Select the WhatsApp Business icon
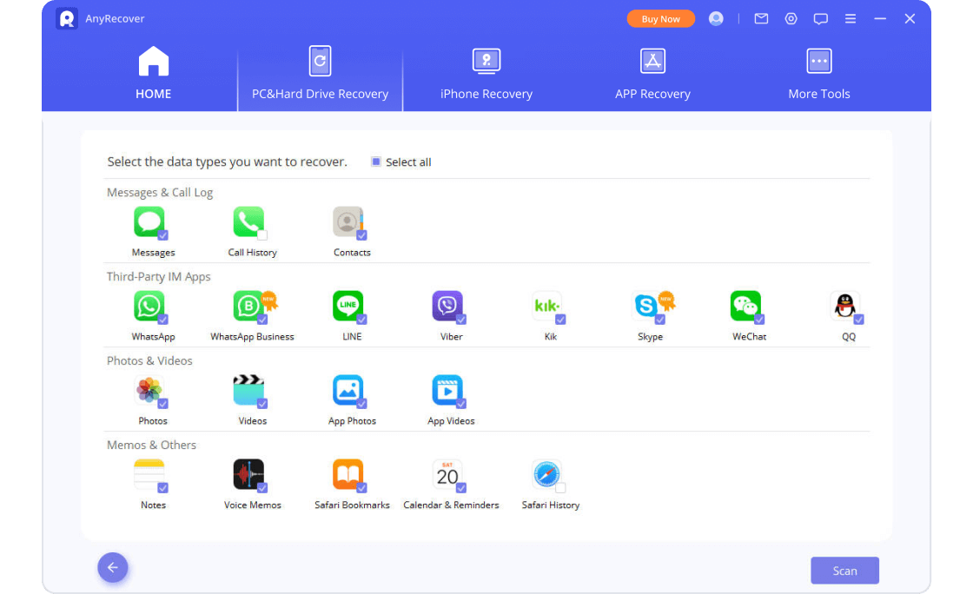973x594 pixels. [x=248, y=306]
